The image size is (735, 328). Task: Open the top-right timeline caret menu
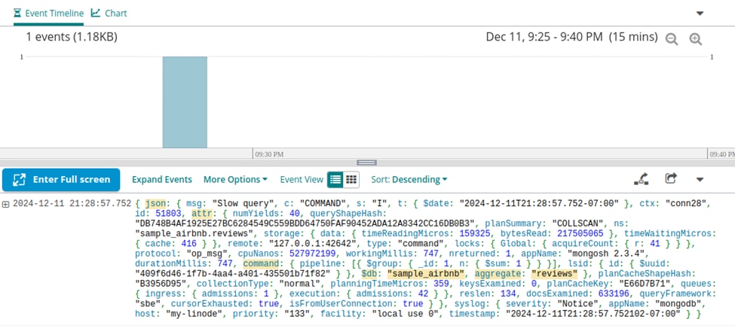coord(700,14)
